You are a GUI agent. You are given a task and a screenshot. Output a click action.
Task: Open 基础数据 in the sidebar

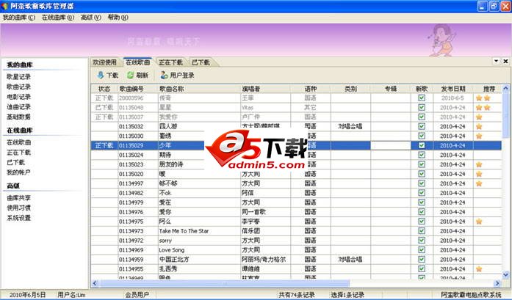(x=18, y=117)
